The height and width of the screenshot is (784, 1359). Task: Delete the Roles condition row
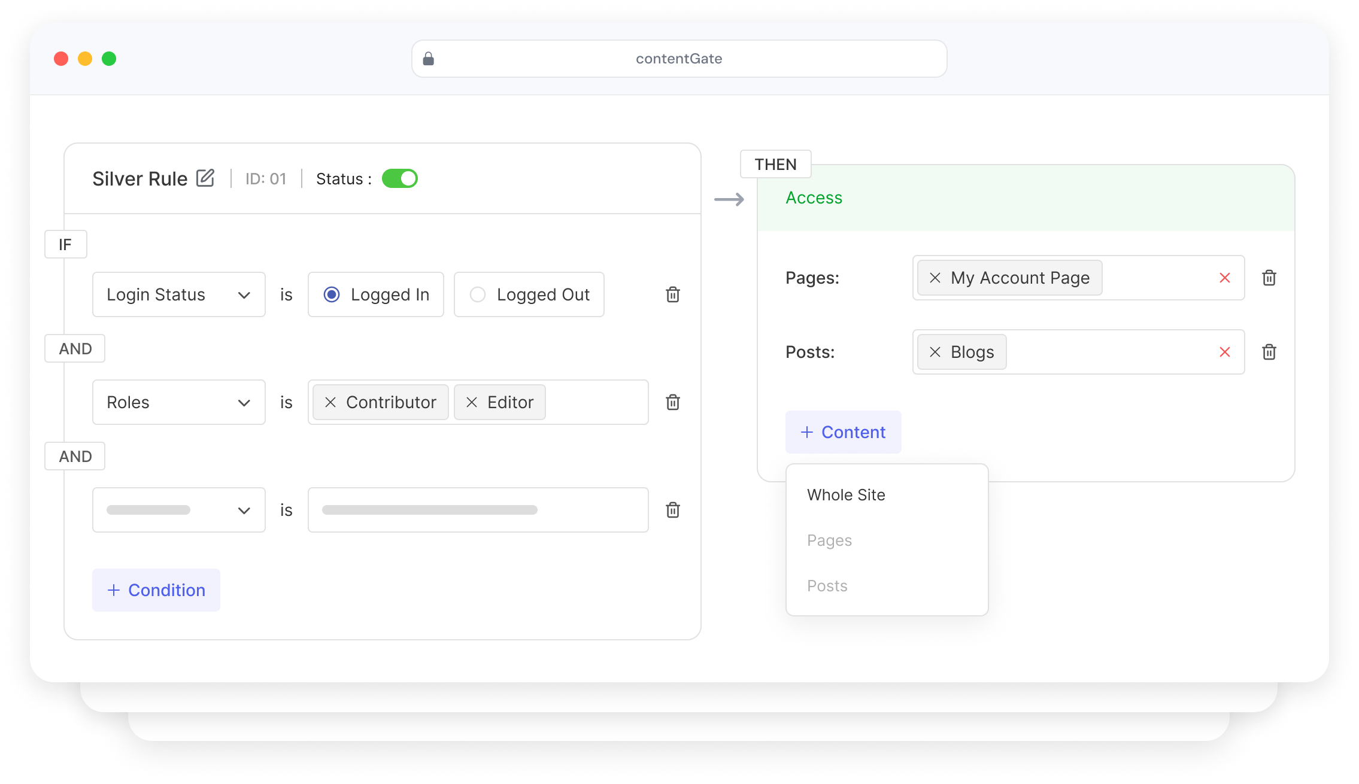[x=673, y=402]
